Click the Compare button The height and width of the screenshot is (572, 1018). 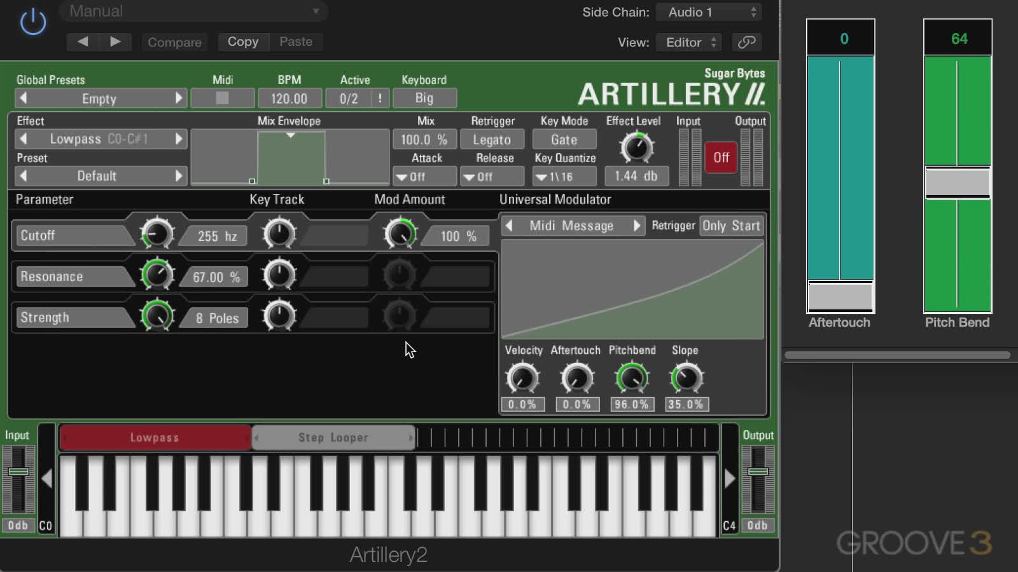(174, 42)
